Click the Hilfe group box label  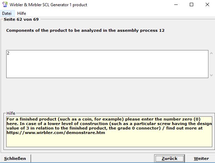tap(11, 113)
